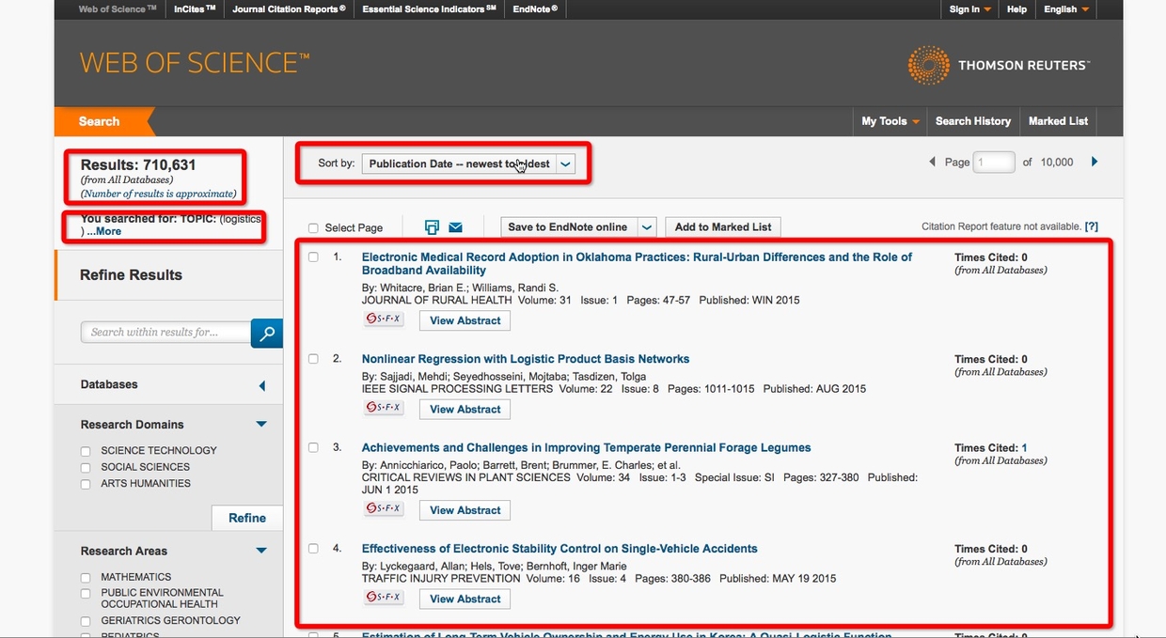Expand the Databases section
Image resolution: width=1166 pixels, height=638 pixels.
(262, 385)
